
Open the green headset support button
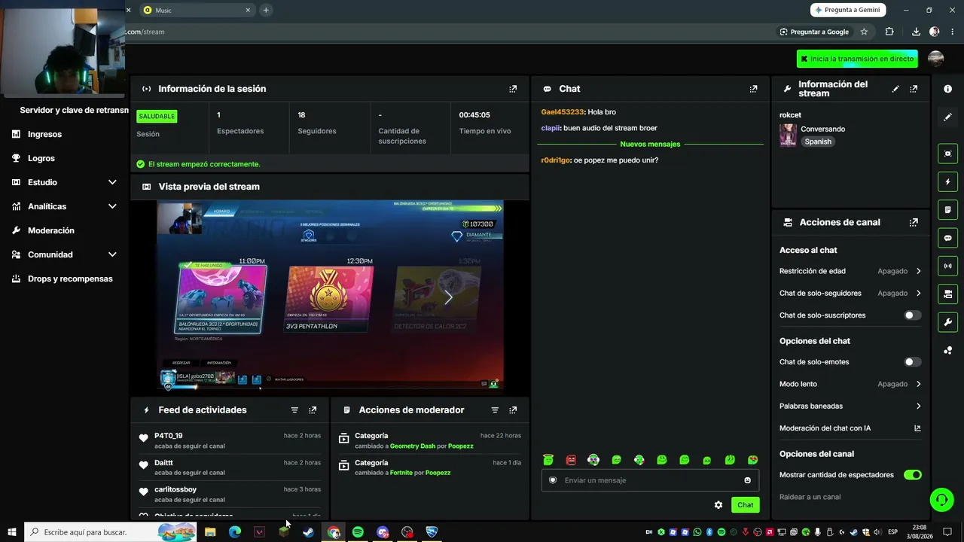coord(941,500)
